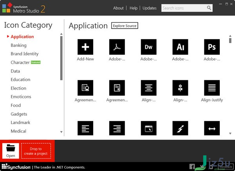Choose the second Agreement document icon
Image resolution: width=235 pixels, height=171 pixels.
pyautogui.click(x=117, y=88)
